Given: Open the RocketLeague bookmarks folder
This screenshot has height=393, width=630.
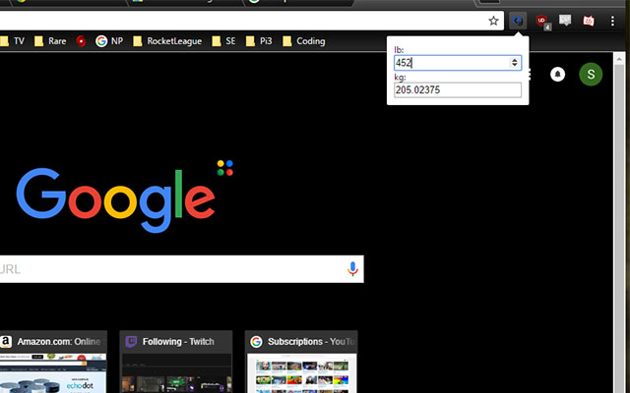Looking at the screenshot, I should 167,41.
